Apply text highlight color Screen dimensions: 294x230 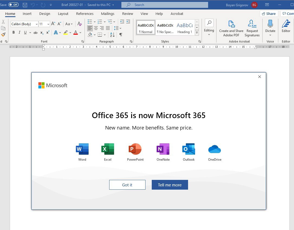(x=65, y=33)
